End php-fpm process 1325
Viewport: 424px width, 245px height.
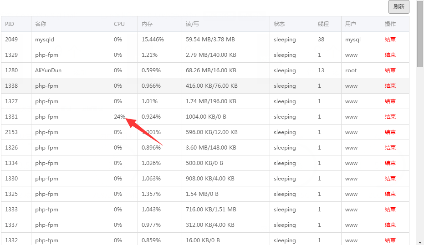coord(390,194)
